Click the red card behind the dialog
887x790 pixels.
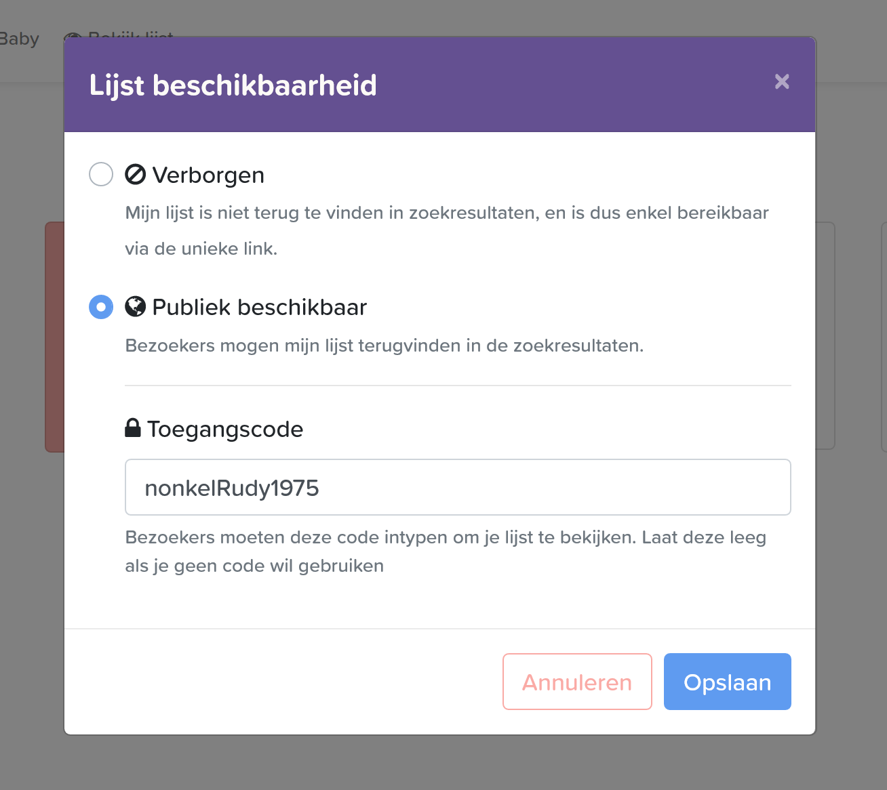point(54,337)
